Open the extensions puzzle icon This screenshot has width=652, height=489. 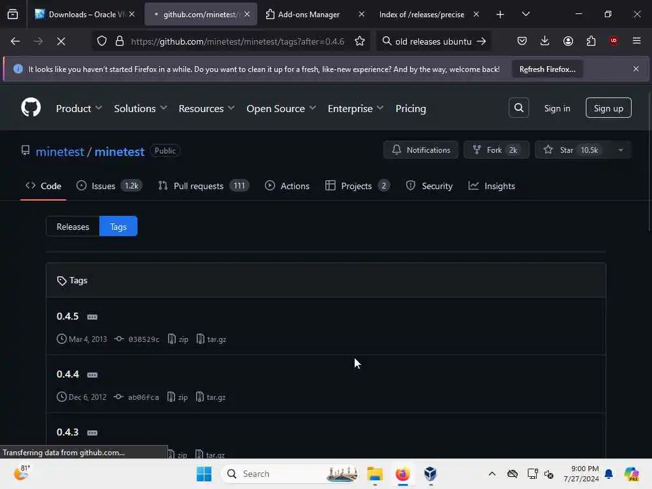pos(591,41)
